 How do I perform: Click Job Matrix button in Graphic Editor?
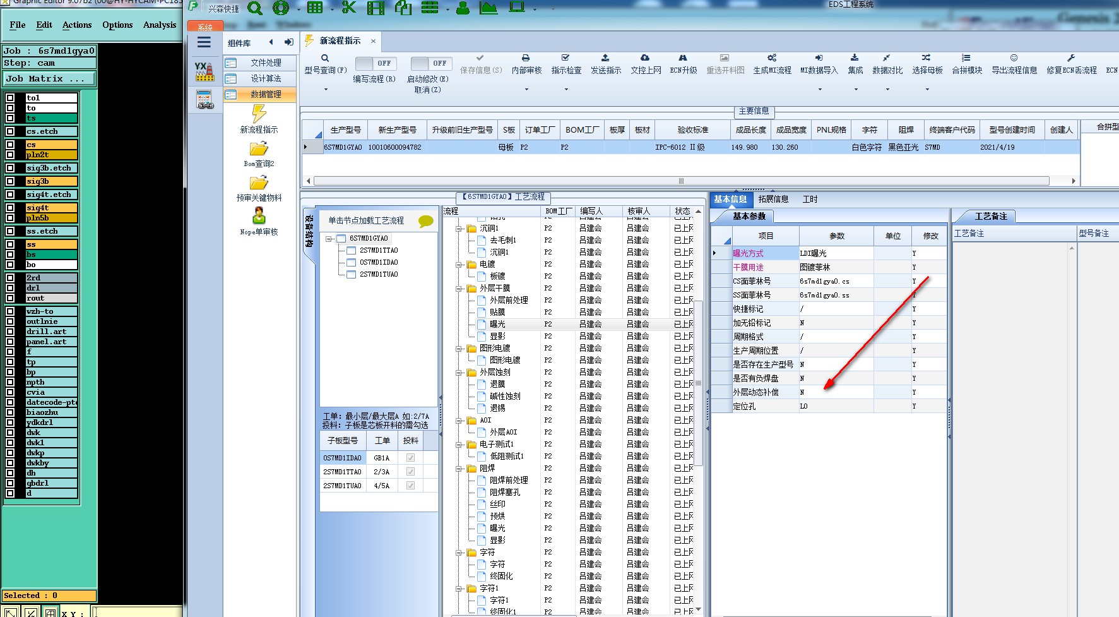49,79
